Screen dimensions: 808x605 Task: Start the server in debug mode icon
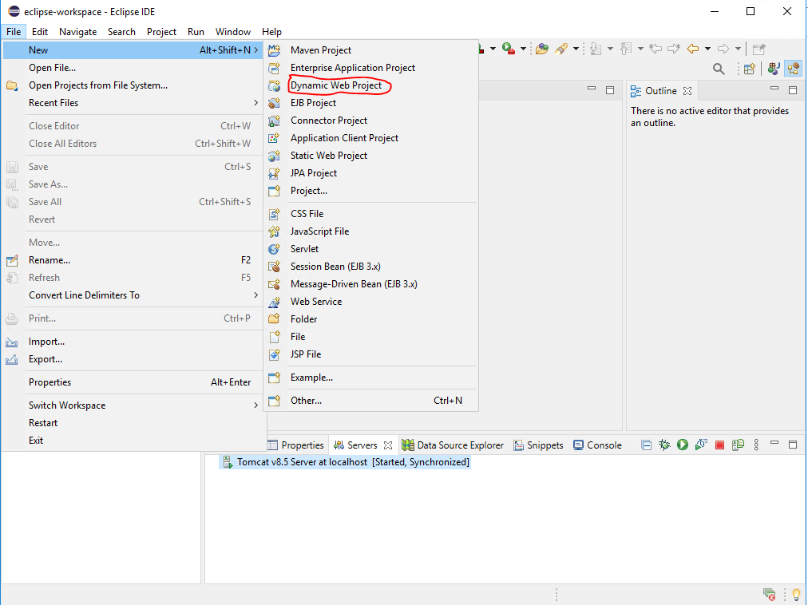click(x=664, y=445)
